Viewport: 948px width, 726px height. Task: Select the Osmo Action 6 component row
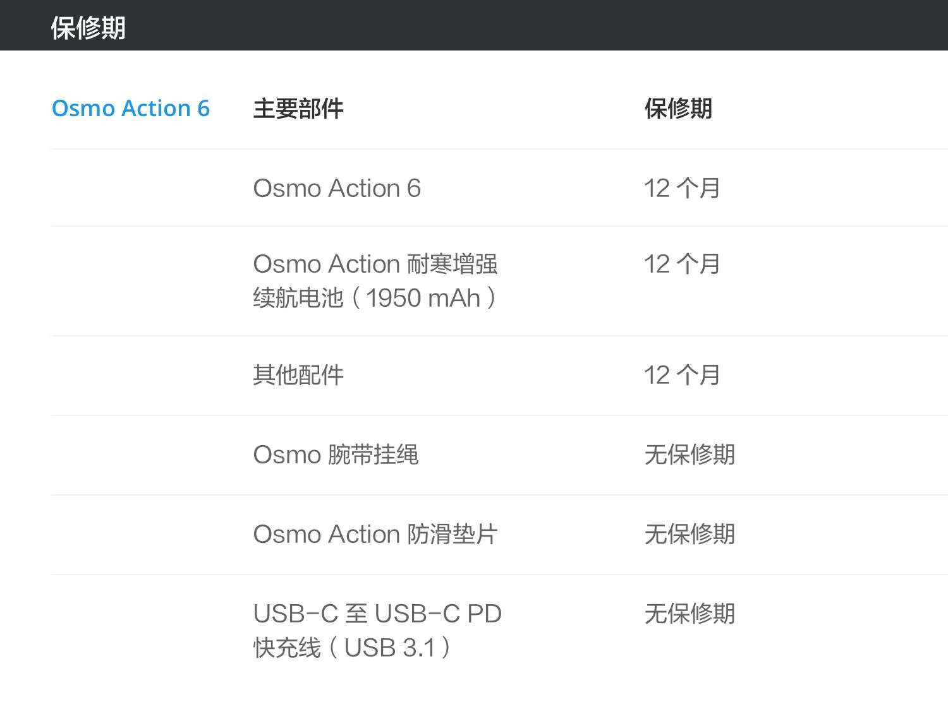(337, 188)
